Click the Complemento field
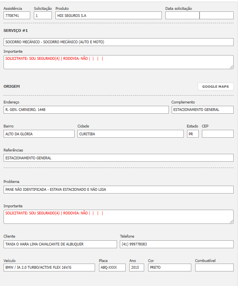This screenshot has height=286, width=240. click(x=202, y=110)
